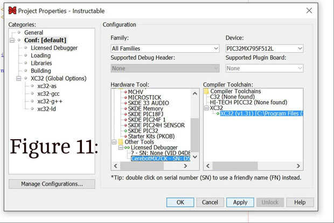Image resolution: width=334 pixels, height=223 pixels.
Task: Select XC32 (Global Options) category
Action: click(x=59, y=78)
